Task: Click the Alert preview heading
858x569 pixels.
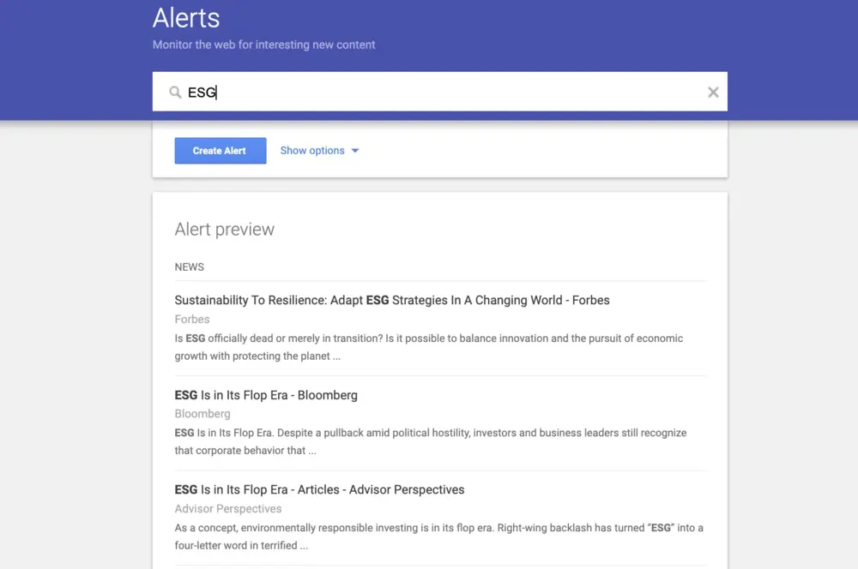Action: [224, 229]
